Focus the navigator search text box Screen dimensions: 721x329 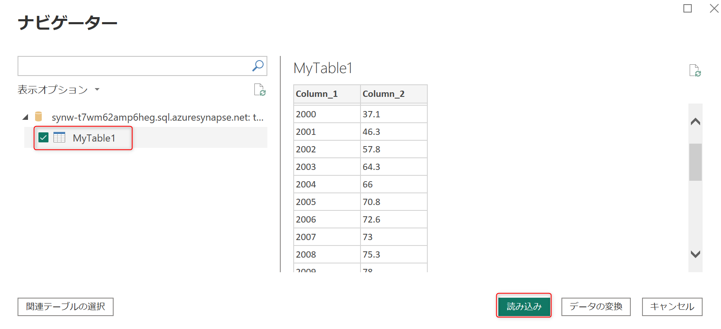coord(134,66)
